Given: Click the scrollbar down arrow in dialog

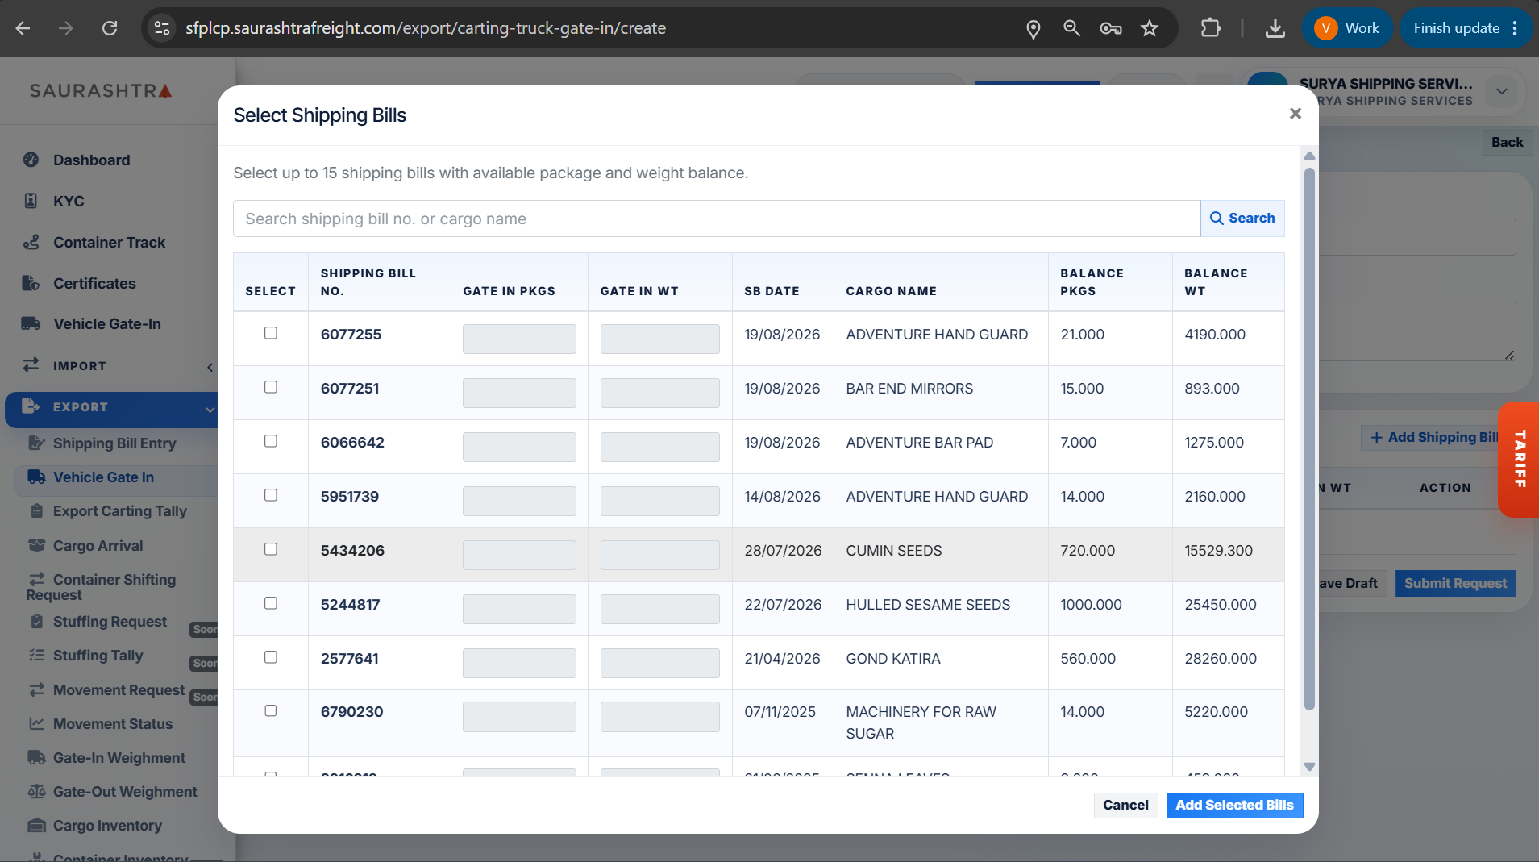Looking at the screenshot, I should tap(1309, 767).
